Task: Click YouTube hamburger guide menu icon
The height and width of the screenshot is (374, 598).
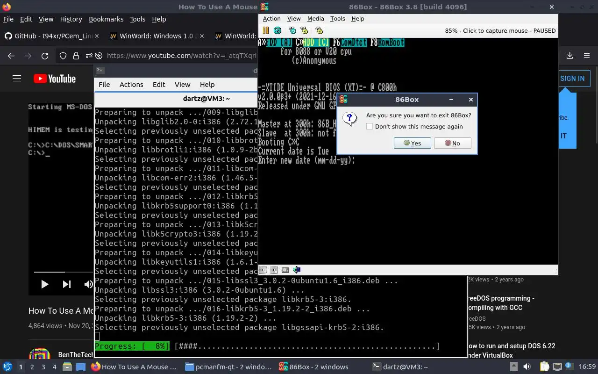Action: click(x=17, y=79)
